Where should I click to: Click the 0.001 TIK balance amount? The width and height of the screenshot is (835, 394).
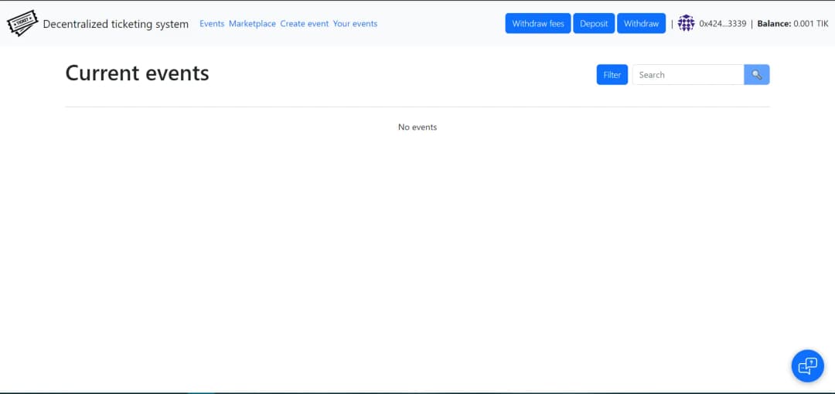click(811, 23)
